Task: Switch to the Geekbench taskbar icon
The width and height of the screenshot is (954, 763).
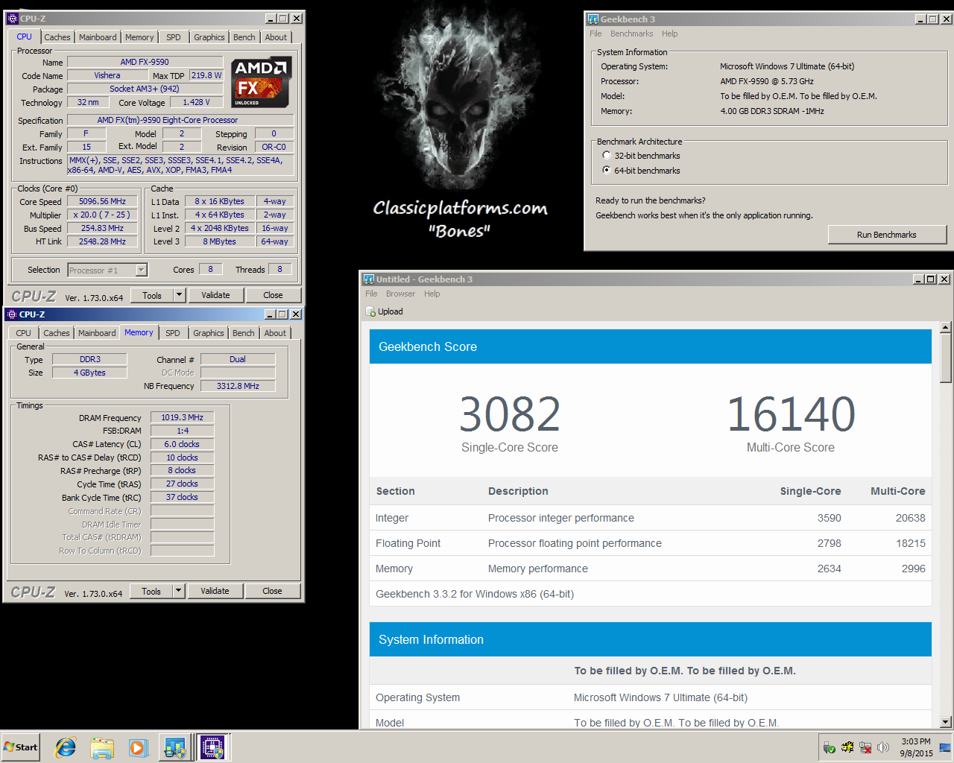Action: coord(175,747)
